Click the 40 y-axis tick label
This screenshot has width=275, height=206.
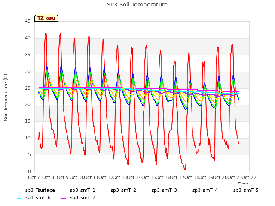pos(27,38)
